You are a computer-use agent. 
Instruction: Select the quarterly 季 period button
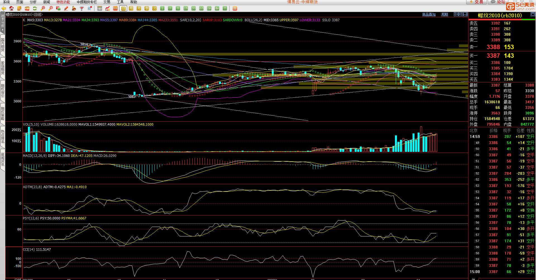(147, 8)
